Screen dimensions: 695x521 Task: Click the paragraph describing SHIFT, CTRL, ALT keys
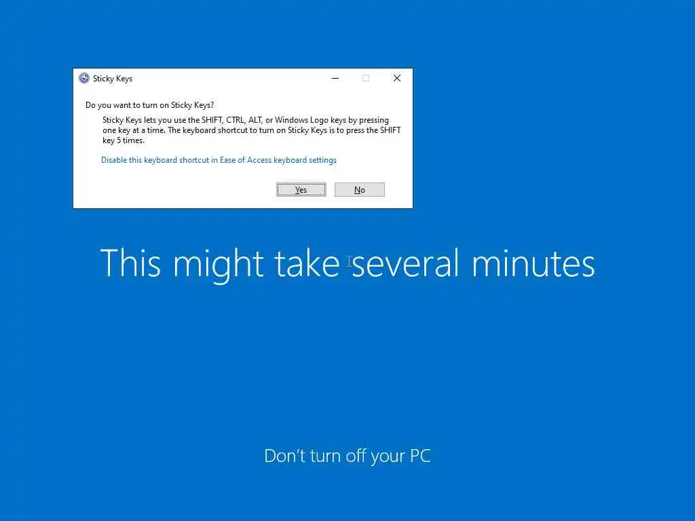coord(251,130)
